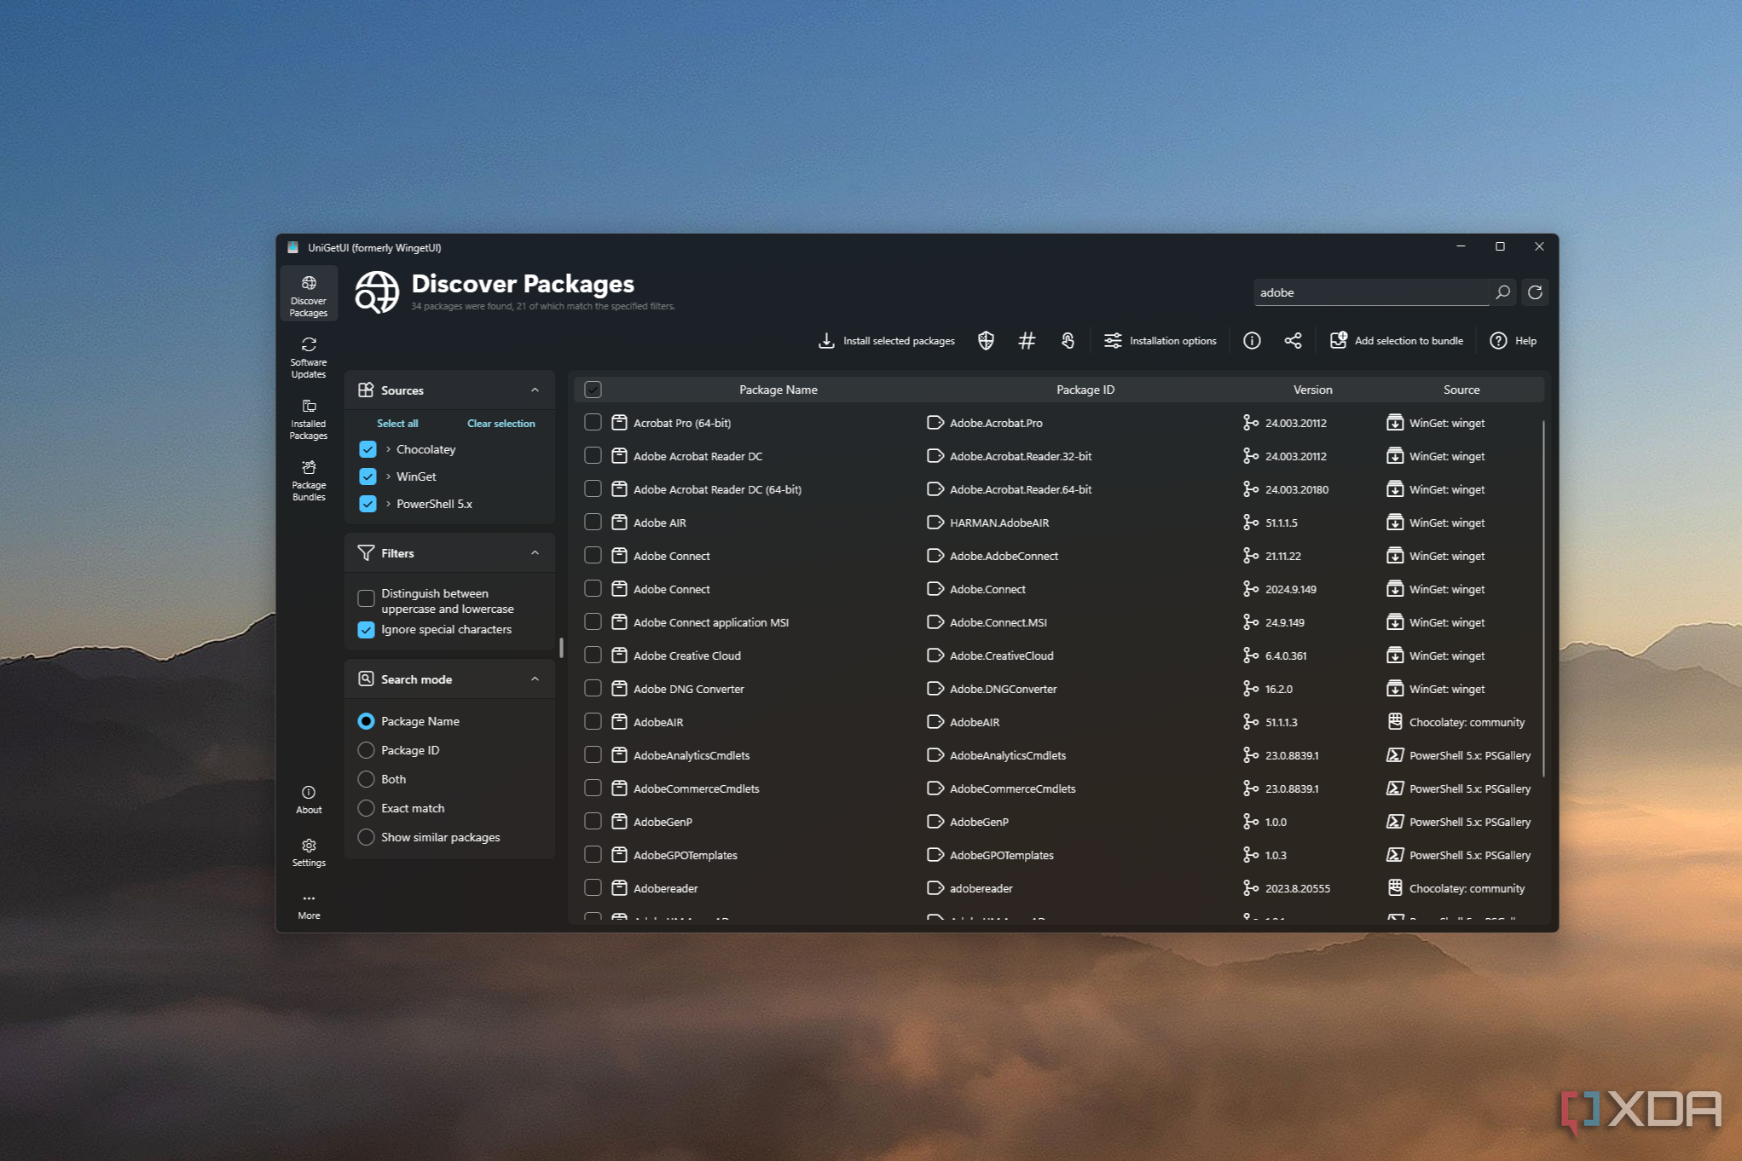Screen dimensions: 1742x1161
Task: Disable Ignore special characters
Action: 366,630
